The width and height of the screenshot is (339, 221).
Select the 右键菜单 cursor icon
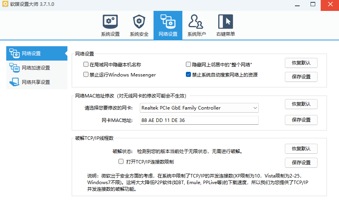point(225,22)
